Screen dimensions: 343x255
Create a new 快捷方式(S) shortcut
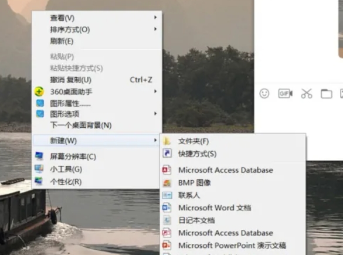pyautogui.click(x=233, y=154)
